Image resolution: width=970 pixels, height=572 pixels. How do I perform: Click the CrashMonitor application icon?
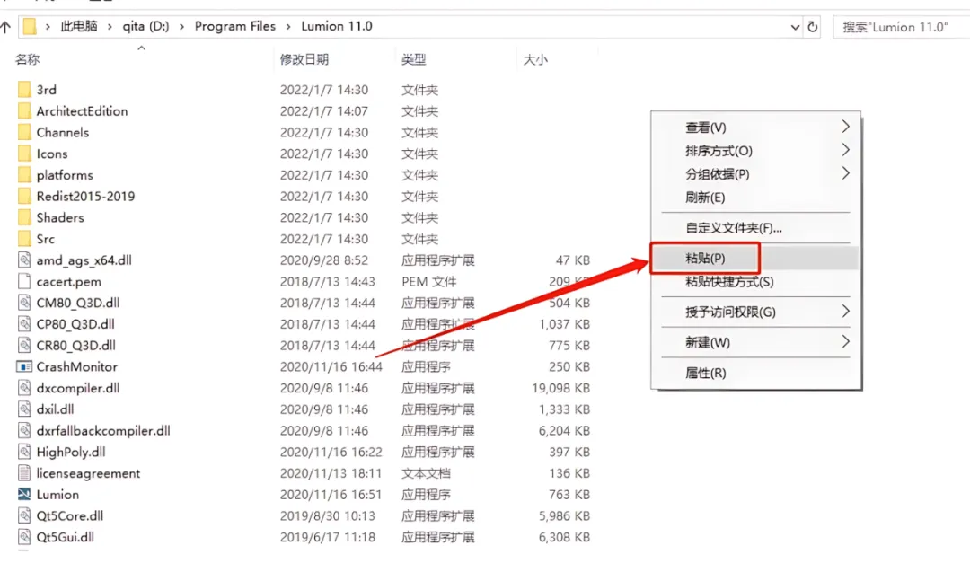tap(24, 366)
